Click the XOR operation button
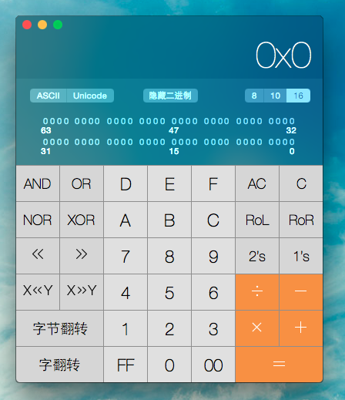This screenshot has width=345, height=400. tap(82, 220)
